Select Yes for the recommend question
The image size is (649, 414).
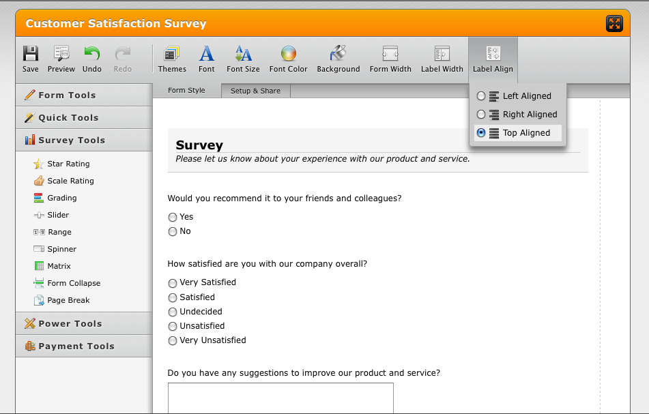point(173,217)
